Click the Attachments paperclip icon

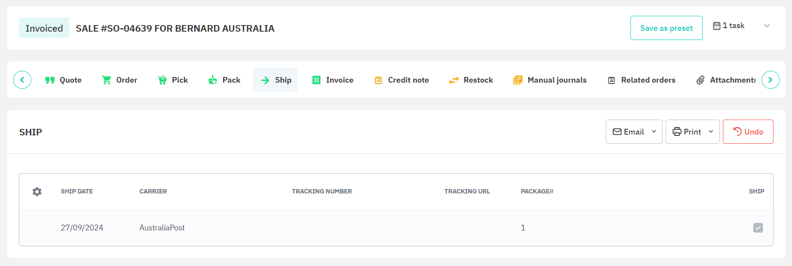pos(700,80)
